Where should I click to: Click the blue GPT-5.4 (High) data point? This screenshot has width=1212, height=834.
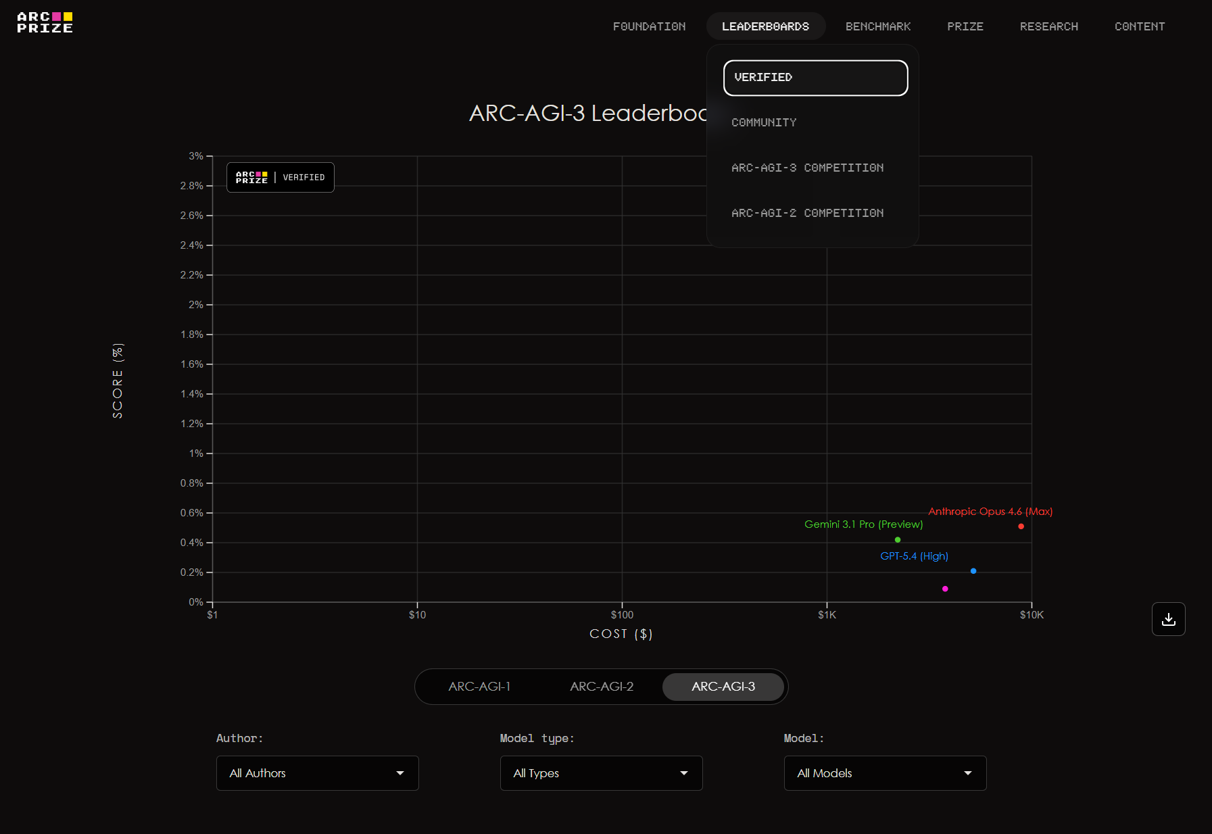[x=973, y=571]
